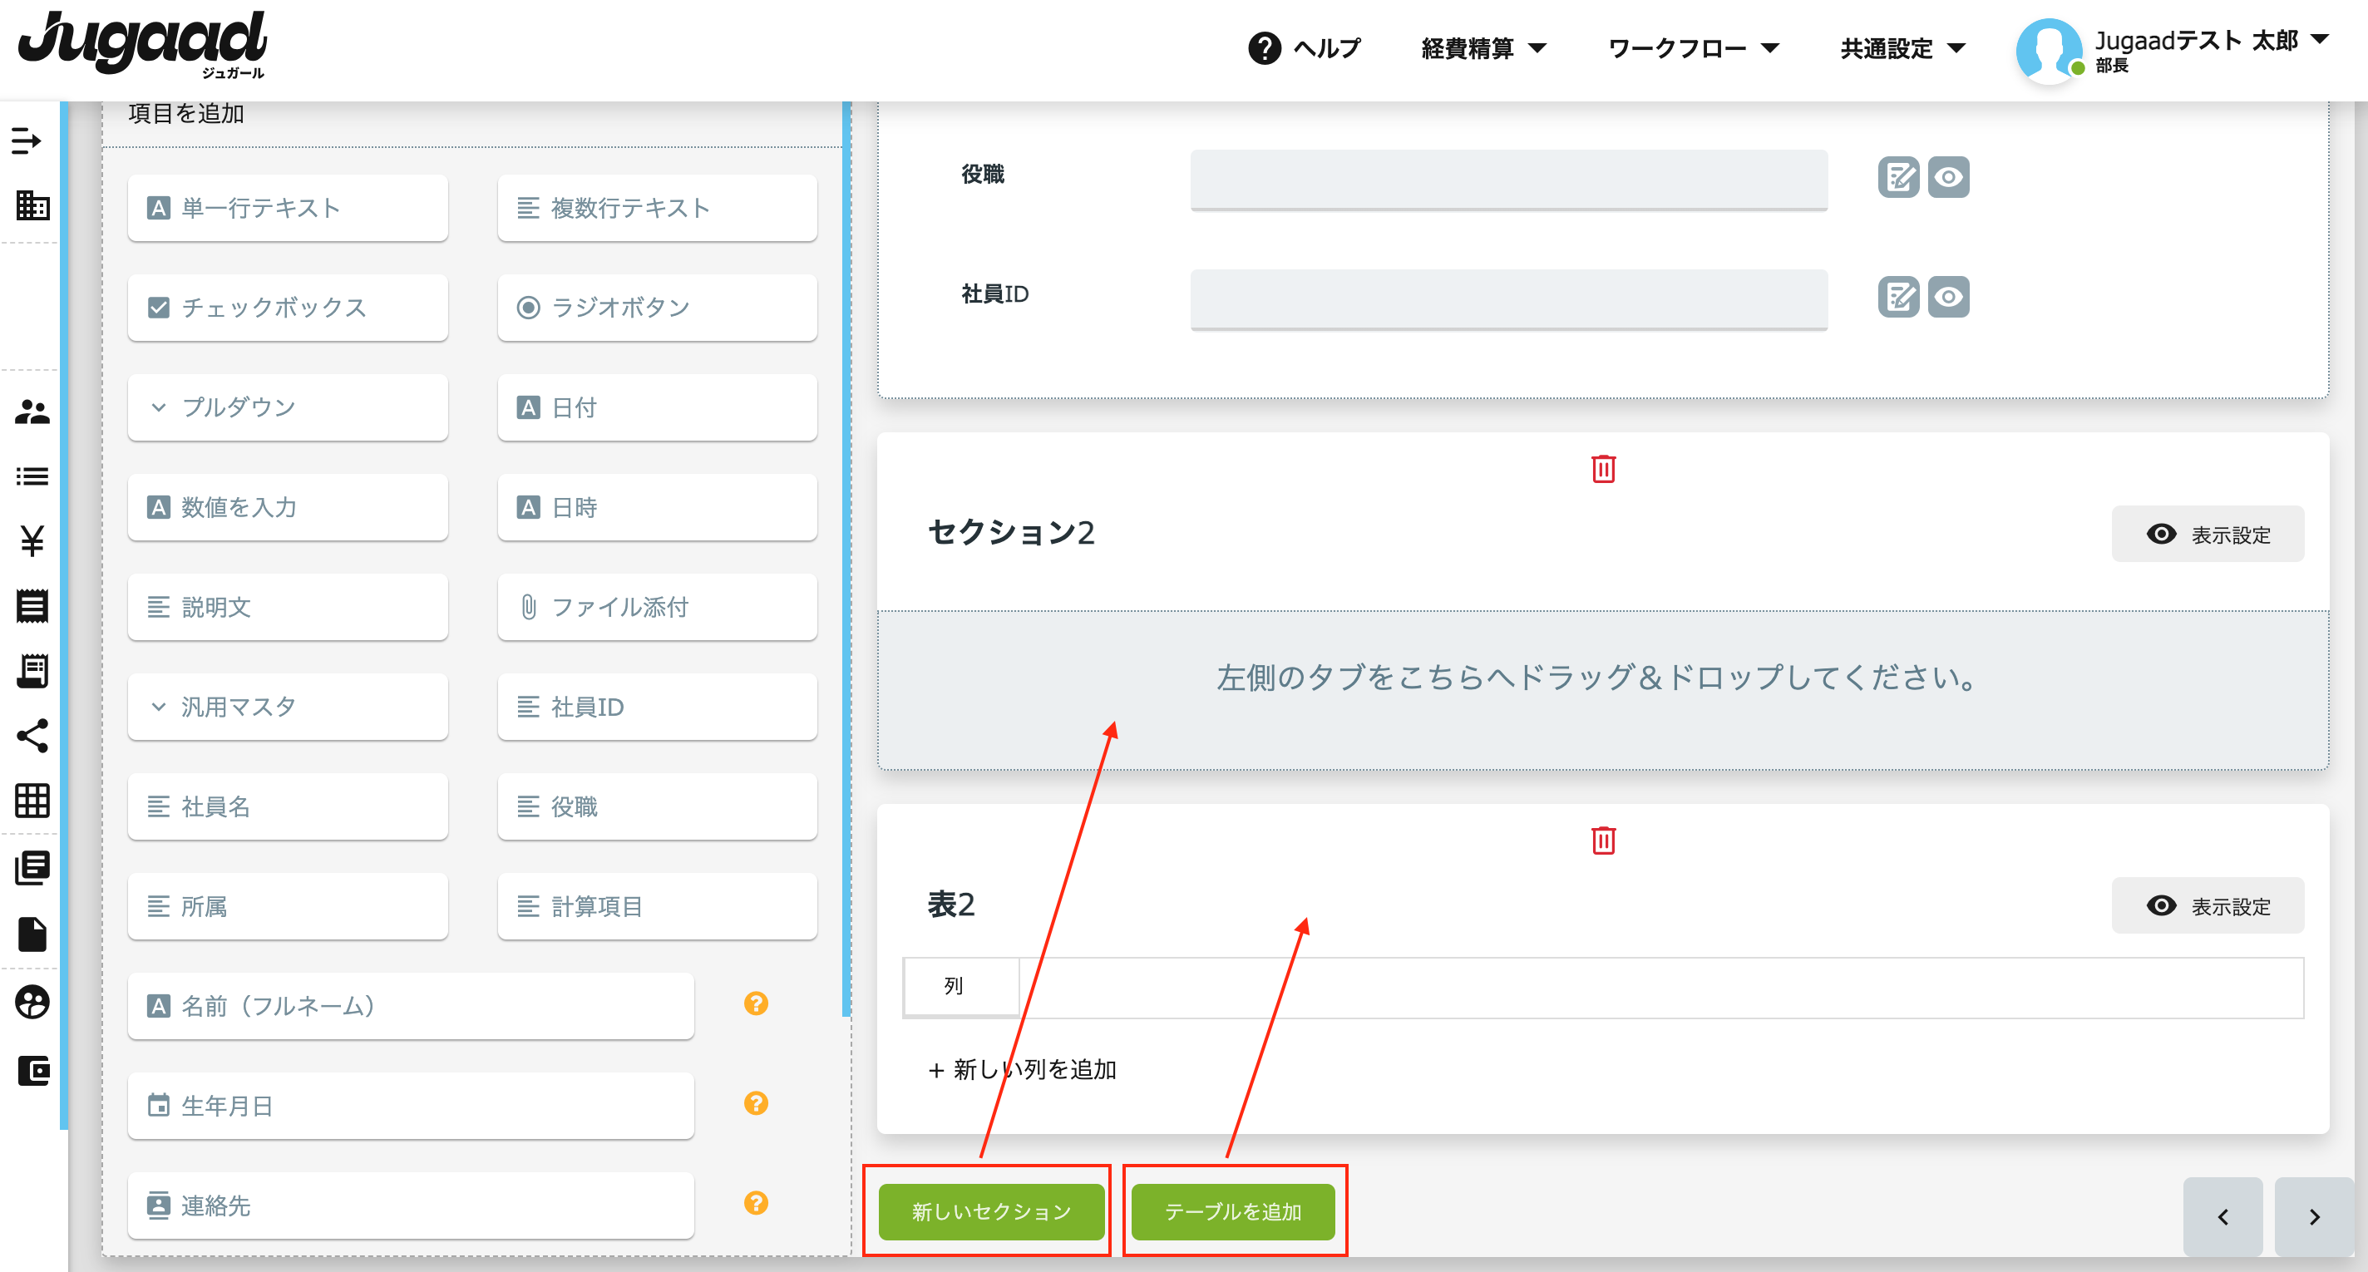Image resolution: width=2368 pixels, height=1272 pixels.
Task: Open the 共通設定 dropdown menu
Action: coord(1902,47)
